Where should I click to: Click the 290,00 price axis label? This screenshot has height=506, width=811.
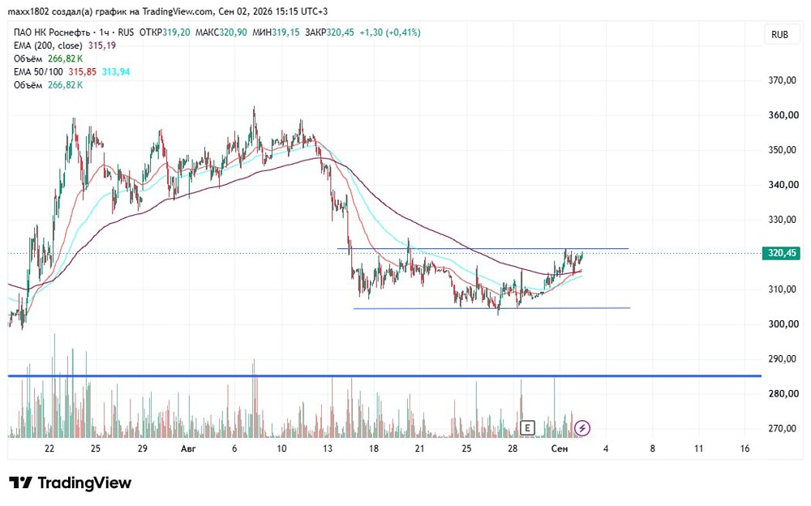pyautogui.click(x=782, y=358)
